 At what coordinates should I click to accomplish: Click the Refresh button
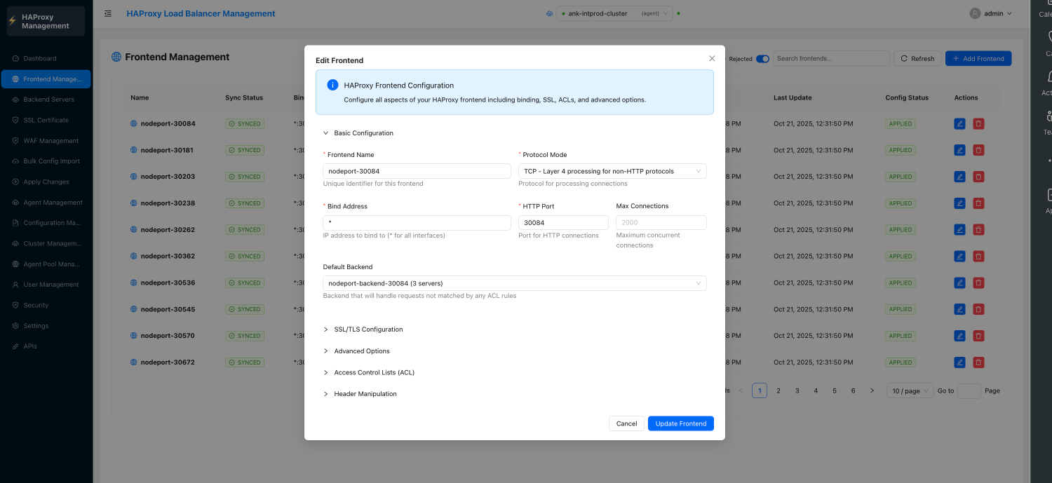pyautogui.click(x=917, y=59)
